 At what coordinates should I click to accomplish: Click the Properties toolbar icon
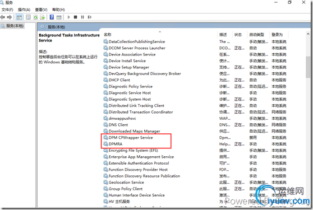(29, 17)
